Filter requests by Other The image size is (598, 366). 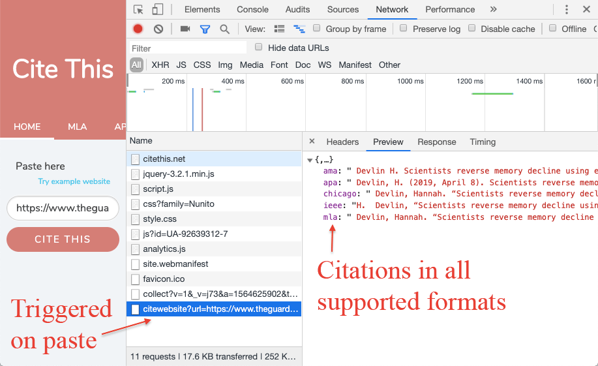pyautogui.click(x=389, y=65)
